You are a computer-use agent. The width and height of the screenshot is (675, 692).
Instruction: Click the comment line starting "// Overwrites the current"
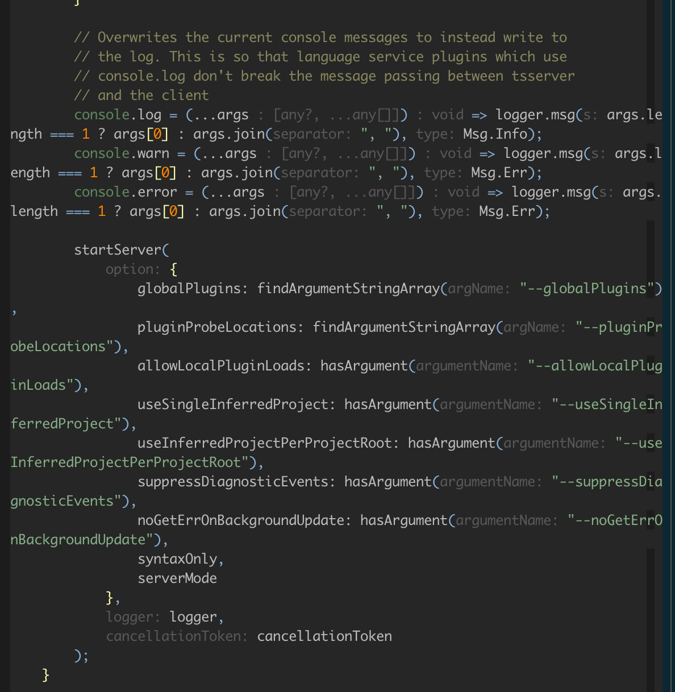[x=320, y=37]
